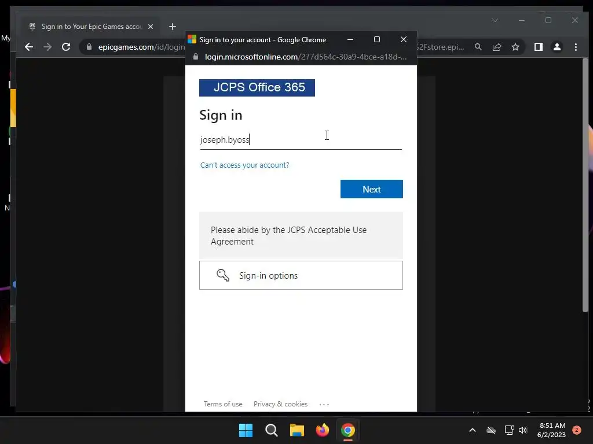593x444 pixels.
Task: Click the Next button
Action: (372, 189)
